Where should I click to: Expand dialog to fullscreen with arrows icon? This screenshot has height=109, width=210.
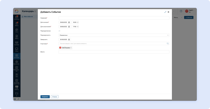[165, 12]
